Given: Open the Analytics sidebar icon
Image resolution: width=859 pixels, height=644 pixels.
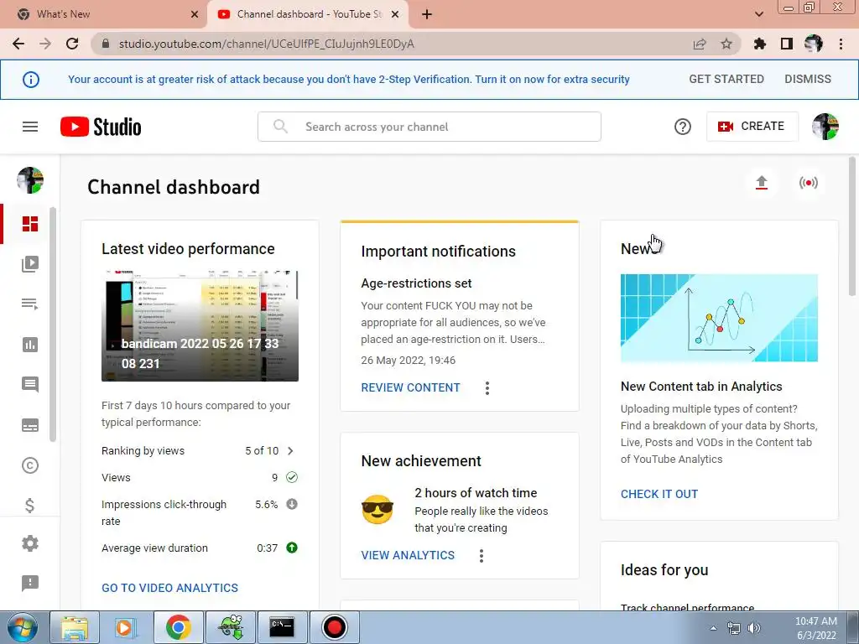Looking at the screenshot, I should (x=30, y=345).
